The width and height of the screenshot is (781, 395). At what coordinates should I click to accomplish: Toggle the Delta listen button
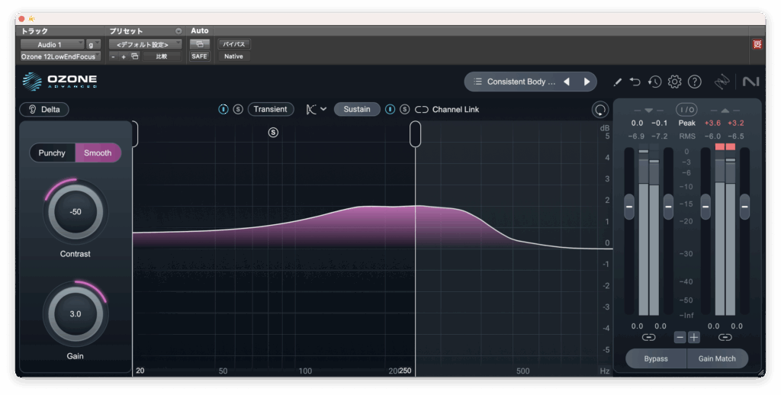click(44, 109)
